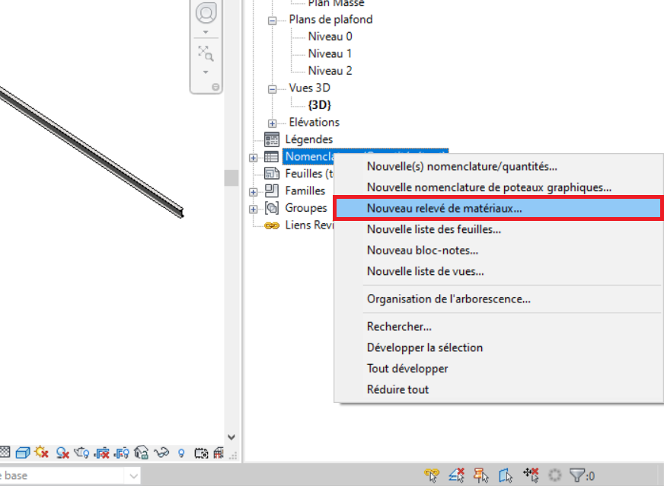Click the Visual Style cube icon

23,453
